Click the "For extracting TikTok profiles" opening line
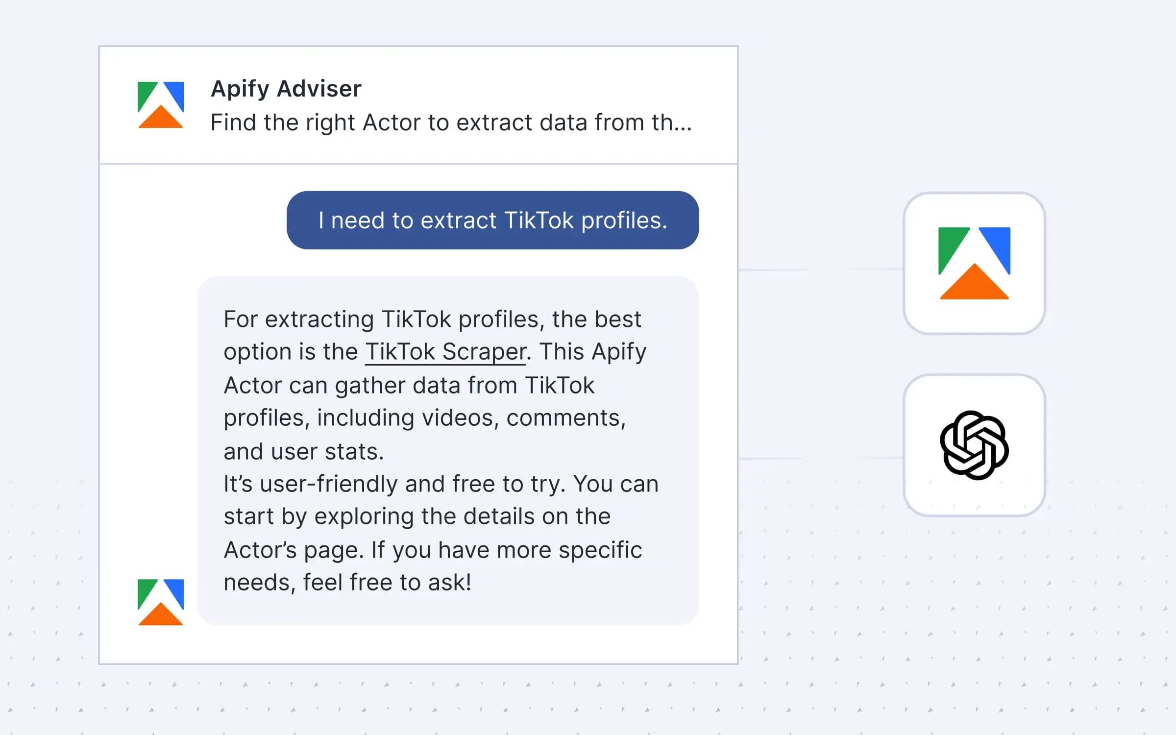Image resolution: width=1176 pixels, height=735 pixels. tap(432, 319)
